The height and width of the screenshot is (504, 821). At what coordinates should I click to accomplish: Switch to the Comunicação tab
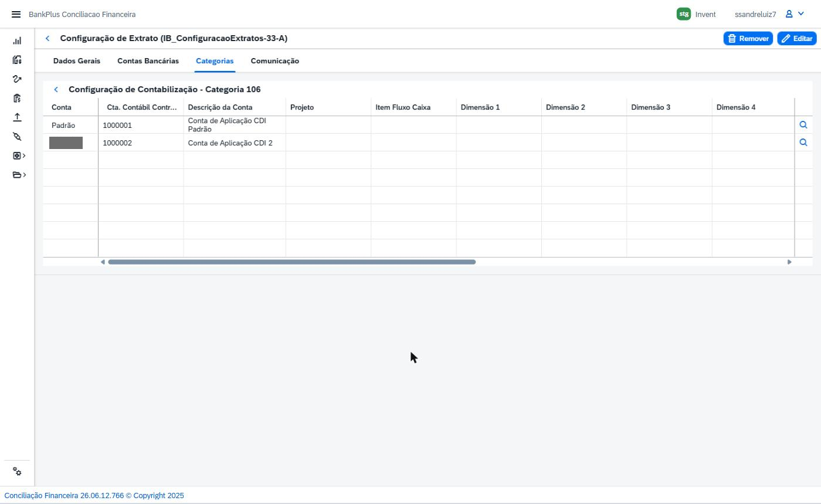275,61
